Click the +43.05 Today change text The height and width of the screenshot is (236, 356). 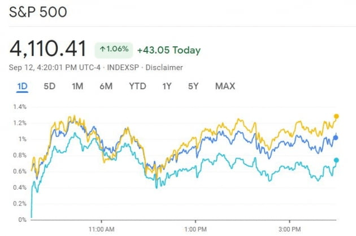click(168, 50)
